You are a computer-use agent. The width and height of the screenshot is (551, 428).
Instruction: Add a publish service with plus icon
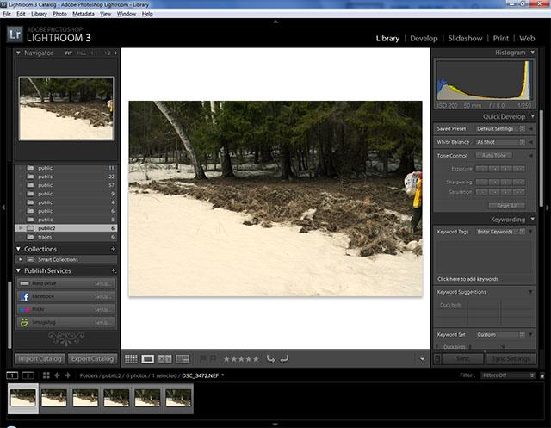(113, 270)
